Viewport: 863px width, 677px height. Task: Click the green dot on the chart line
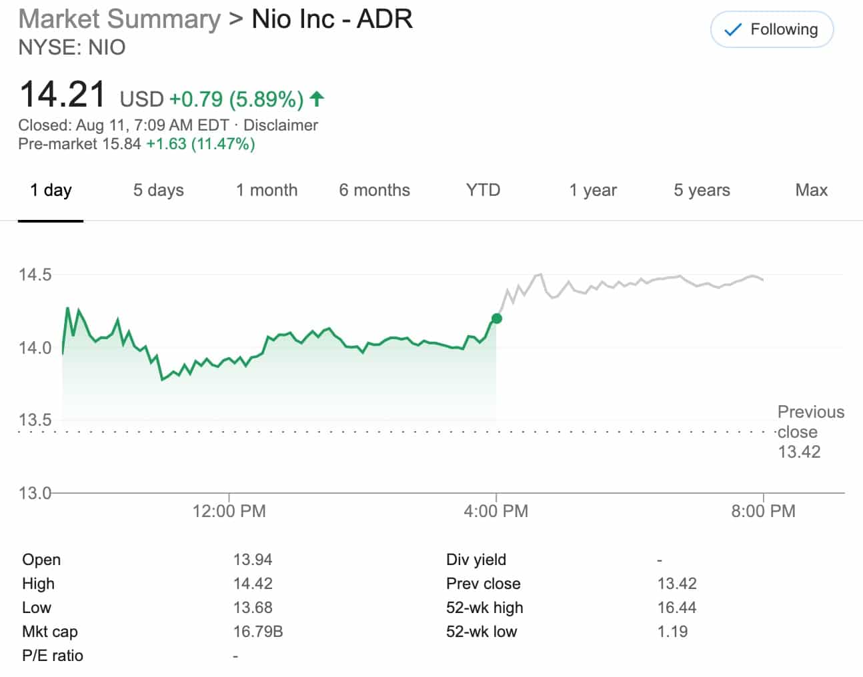pos(496,319)
